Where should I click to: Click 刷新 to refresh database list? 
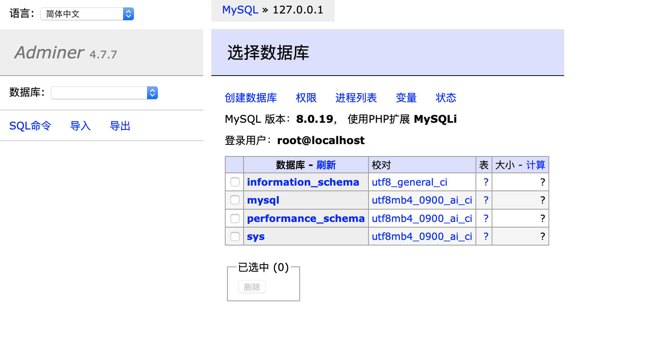click(326, 165)
